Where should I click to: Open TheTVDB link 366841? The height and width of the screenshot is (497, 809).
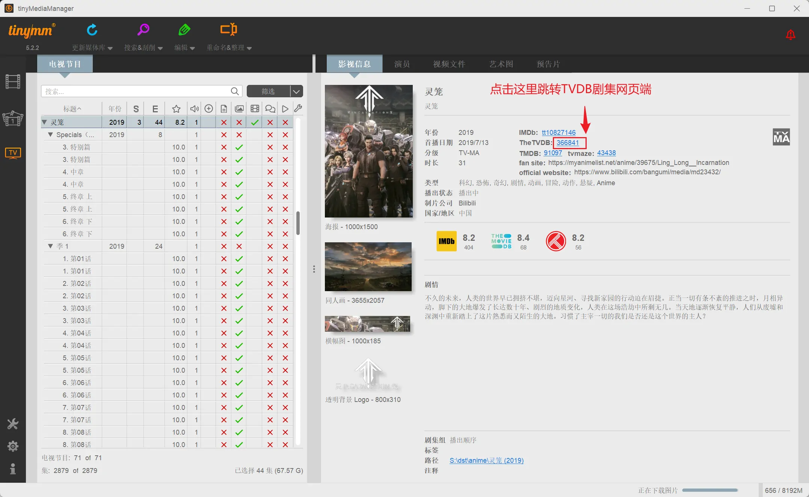click(x=568, y=143)
